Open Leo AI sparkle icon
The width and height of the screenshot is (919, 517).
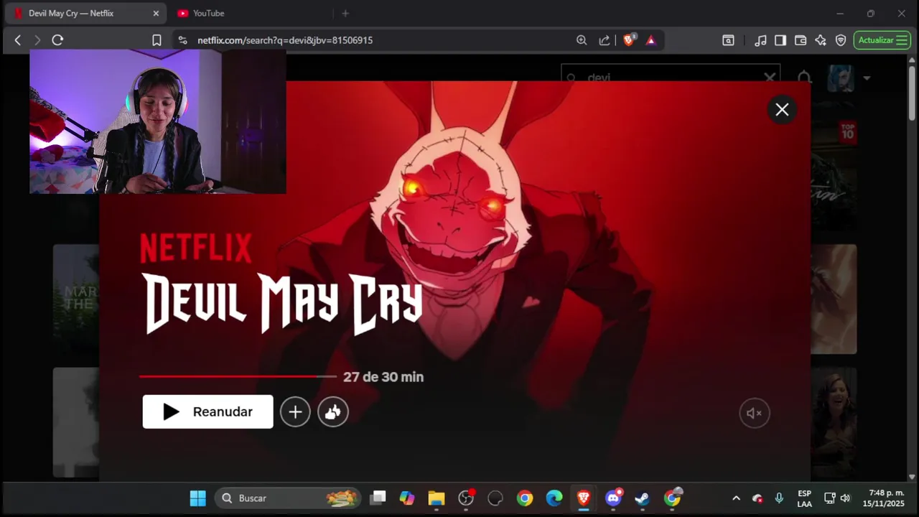[x=821, y=40]
